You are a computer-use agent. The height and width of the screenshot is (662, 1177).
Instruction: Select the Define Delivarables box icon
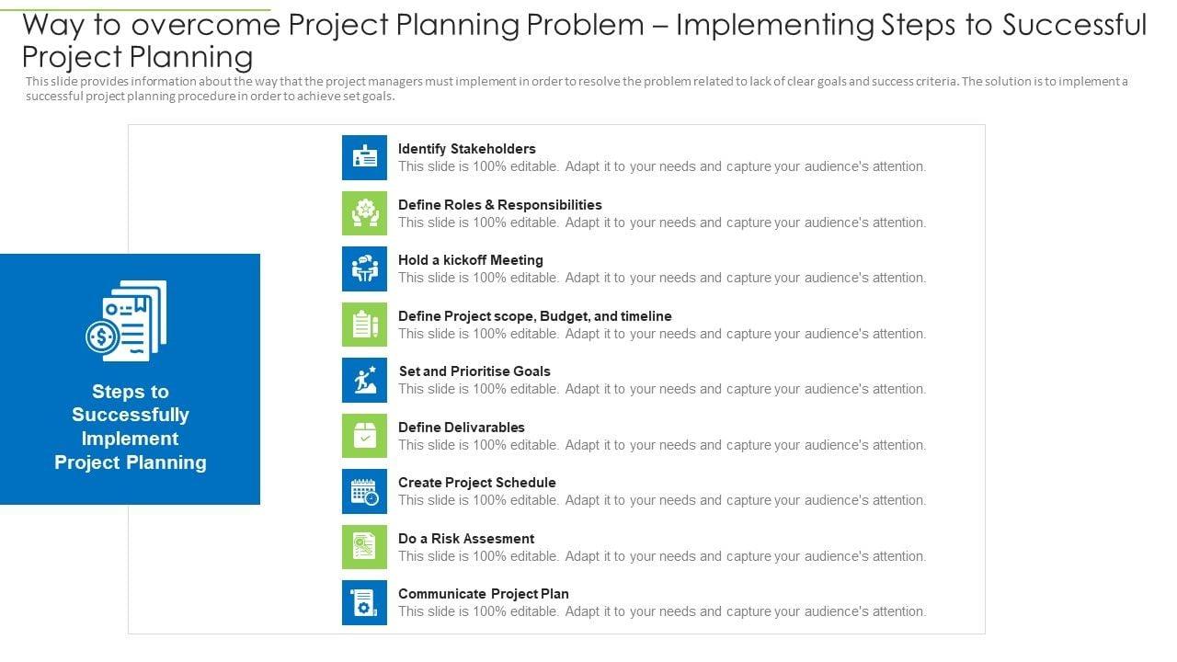tap(364, 436)
